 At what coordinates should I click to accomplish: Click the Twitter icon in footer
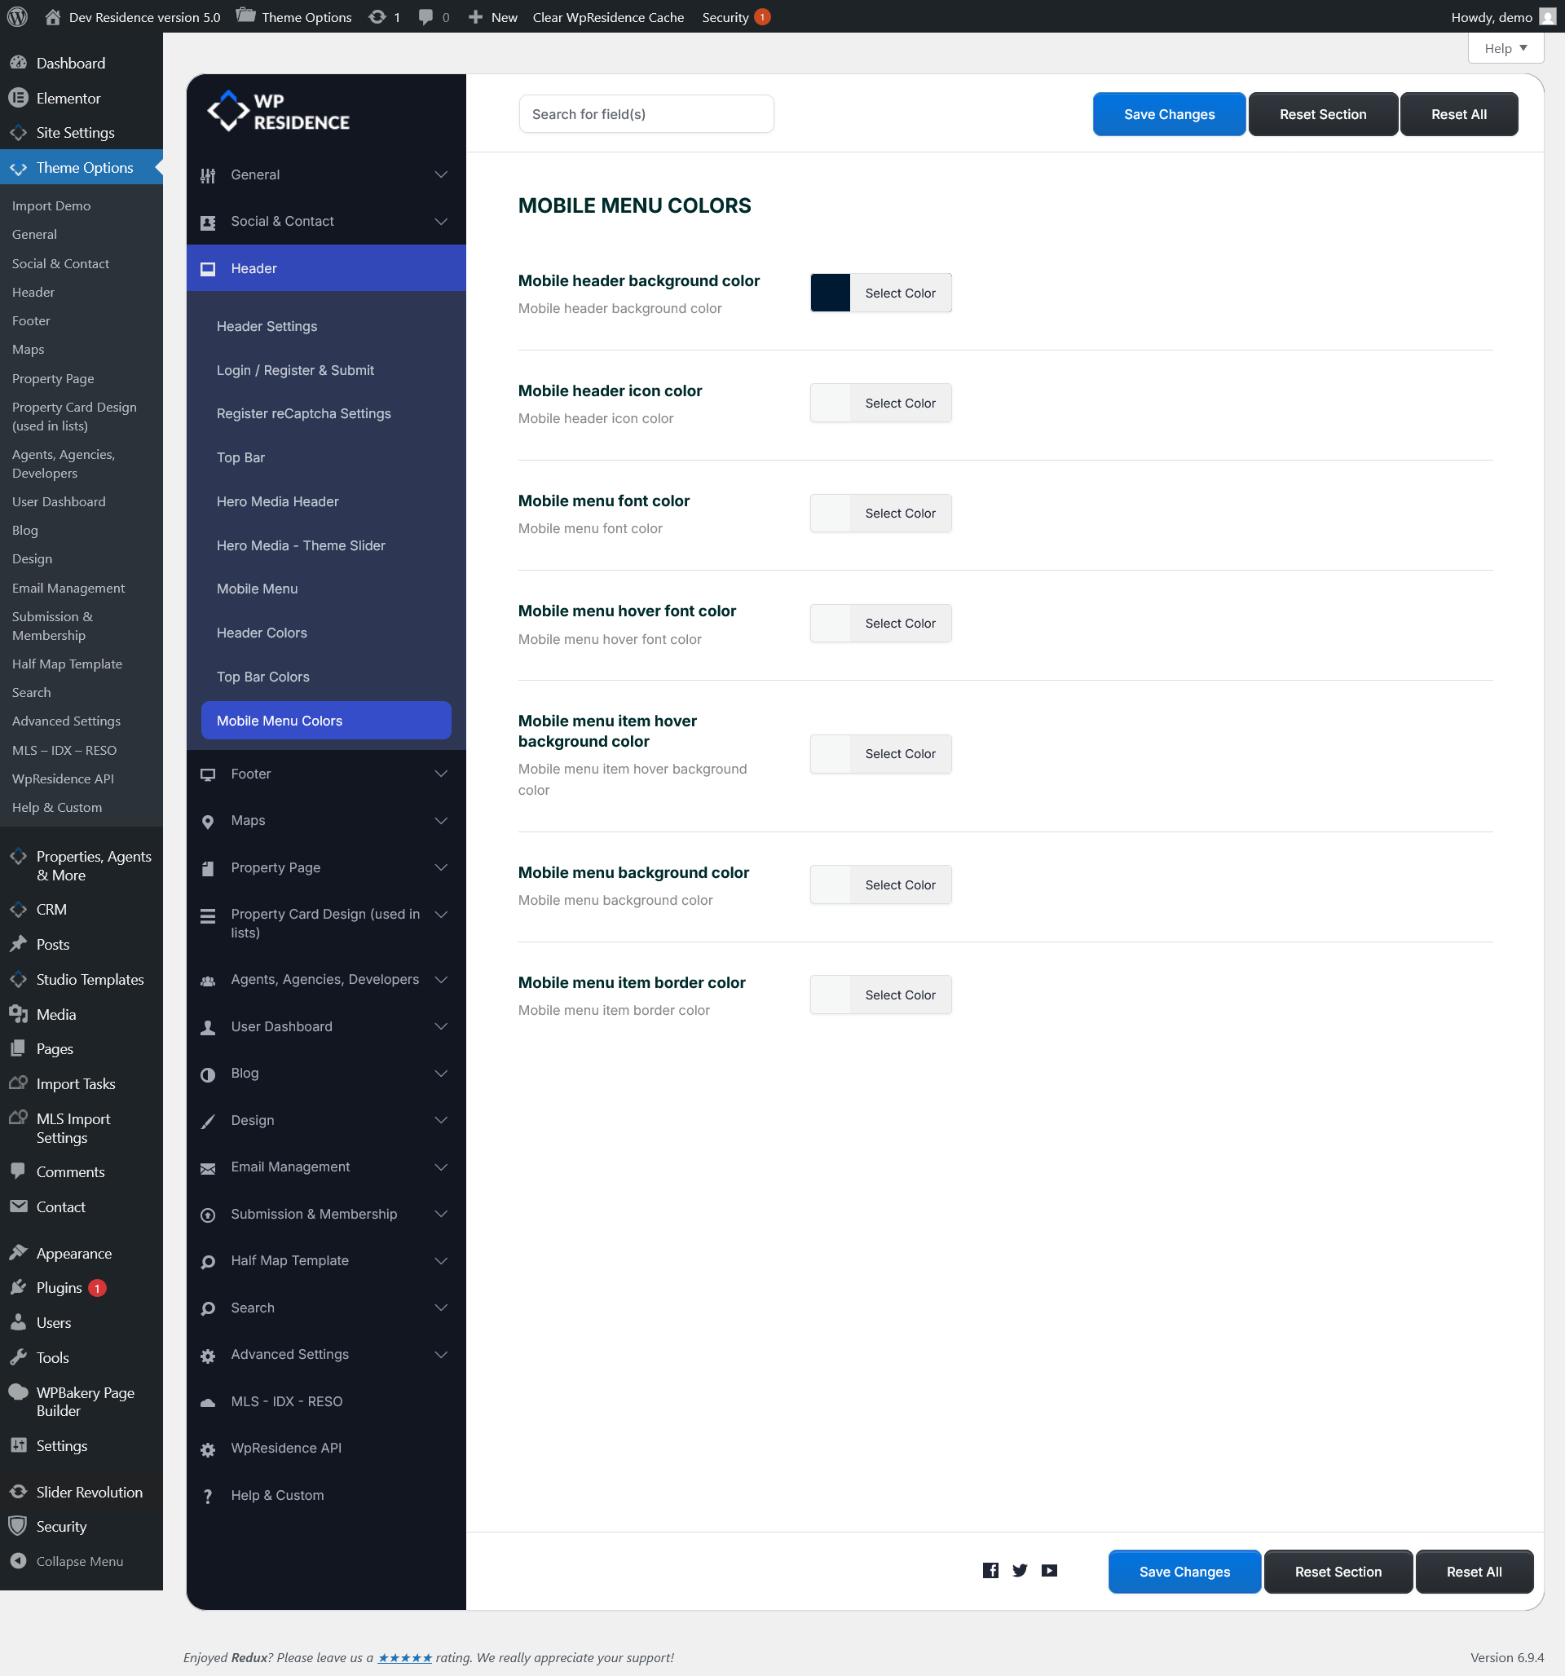[1020, 1570]
